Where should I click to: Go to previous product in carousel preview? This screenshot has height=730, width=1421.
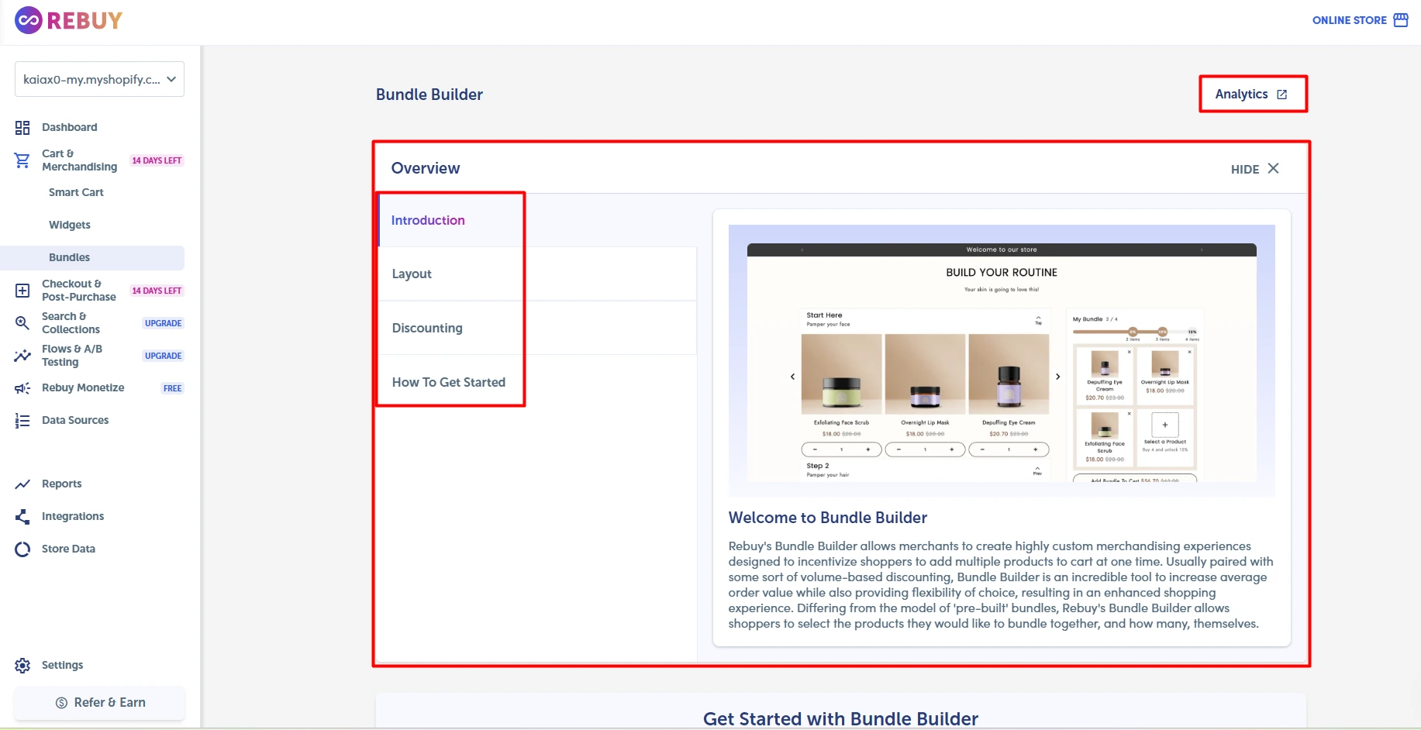point(792,377)
